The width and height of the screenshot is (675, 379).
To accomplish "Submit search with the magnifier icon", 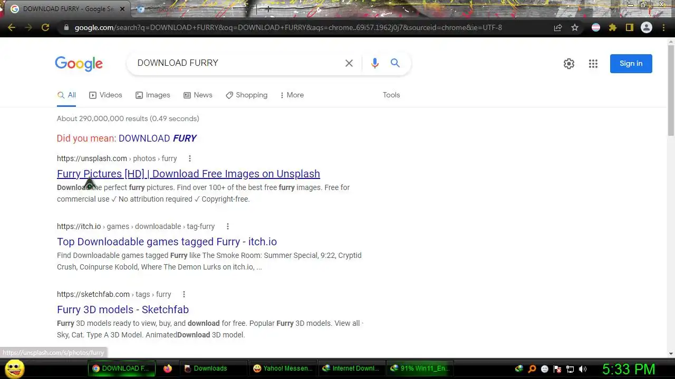I will coord(395,63).
